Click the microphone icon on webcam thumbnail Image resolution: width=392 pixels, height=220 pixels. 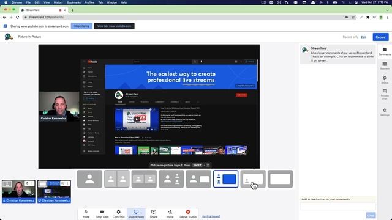(x=27, y=183)
